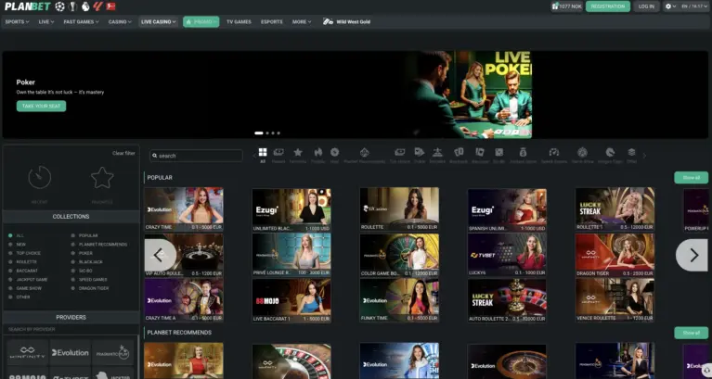The height and width of the screenshot is (379, 712).
Task: Click TAKE YOUR SEAT on poker banner
Action: coord(42,106)
